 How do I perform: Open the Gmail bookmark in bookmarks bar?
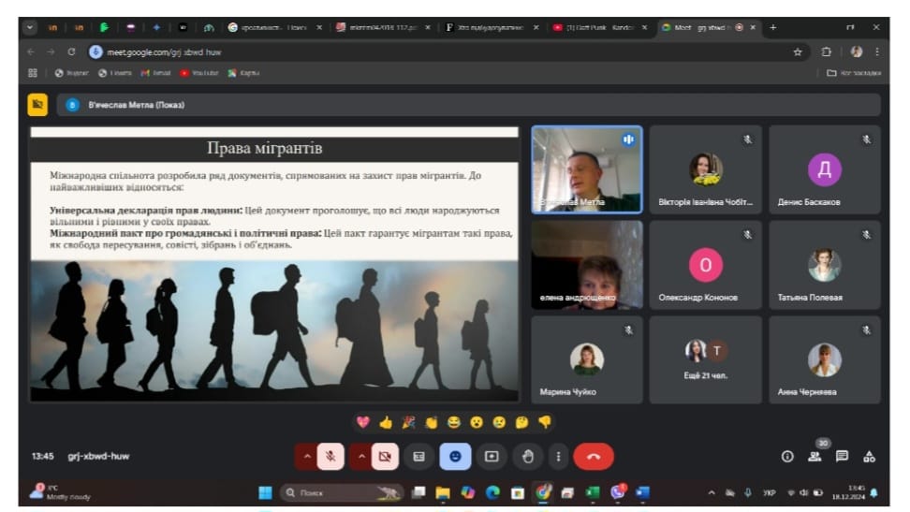(x=156, y=72)
